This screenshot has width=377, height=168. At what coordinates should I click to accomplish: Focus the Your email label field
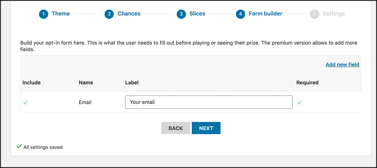point(209,102)
